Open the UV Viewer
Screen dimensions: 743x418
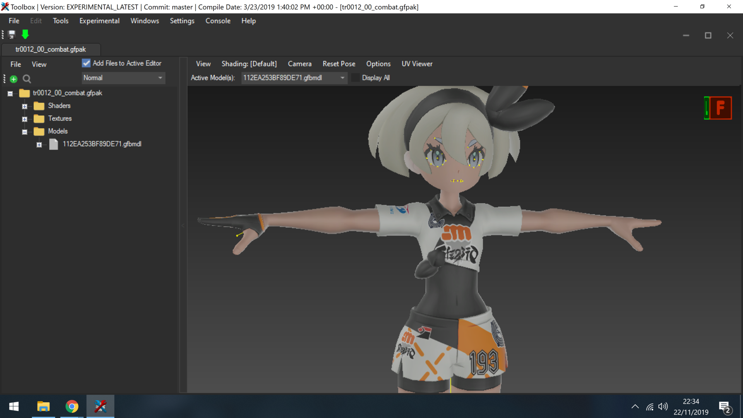[x=417, y=64]
